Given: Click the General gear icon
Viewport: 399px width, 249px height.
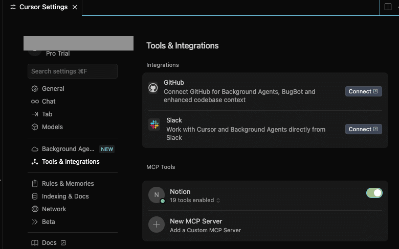Looking at the screenshot, I should point(35,89).
